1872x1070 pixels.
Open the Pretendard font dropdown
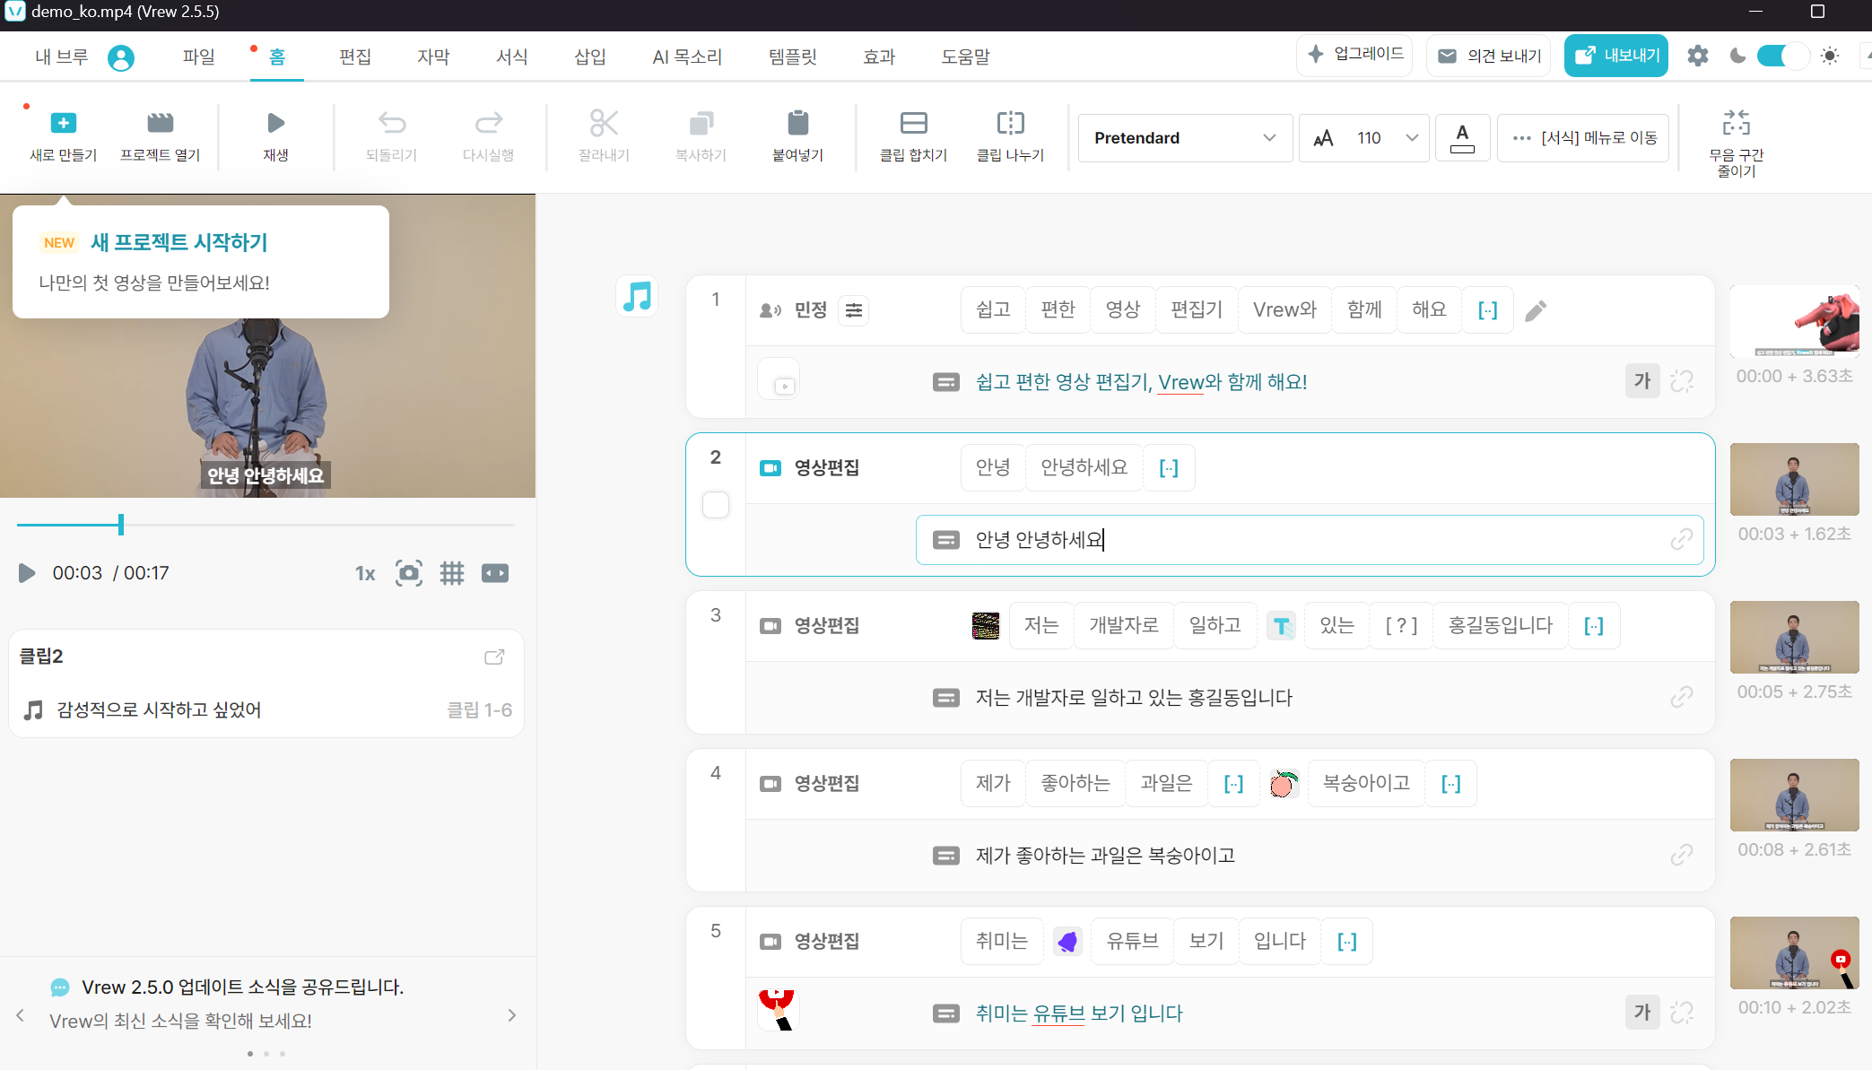click(x=1184, y=137)
